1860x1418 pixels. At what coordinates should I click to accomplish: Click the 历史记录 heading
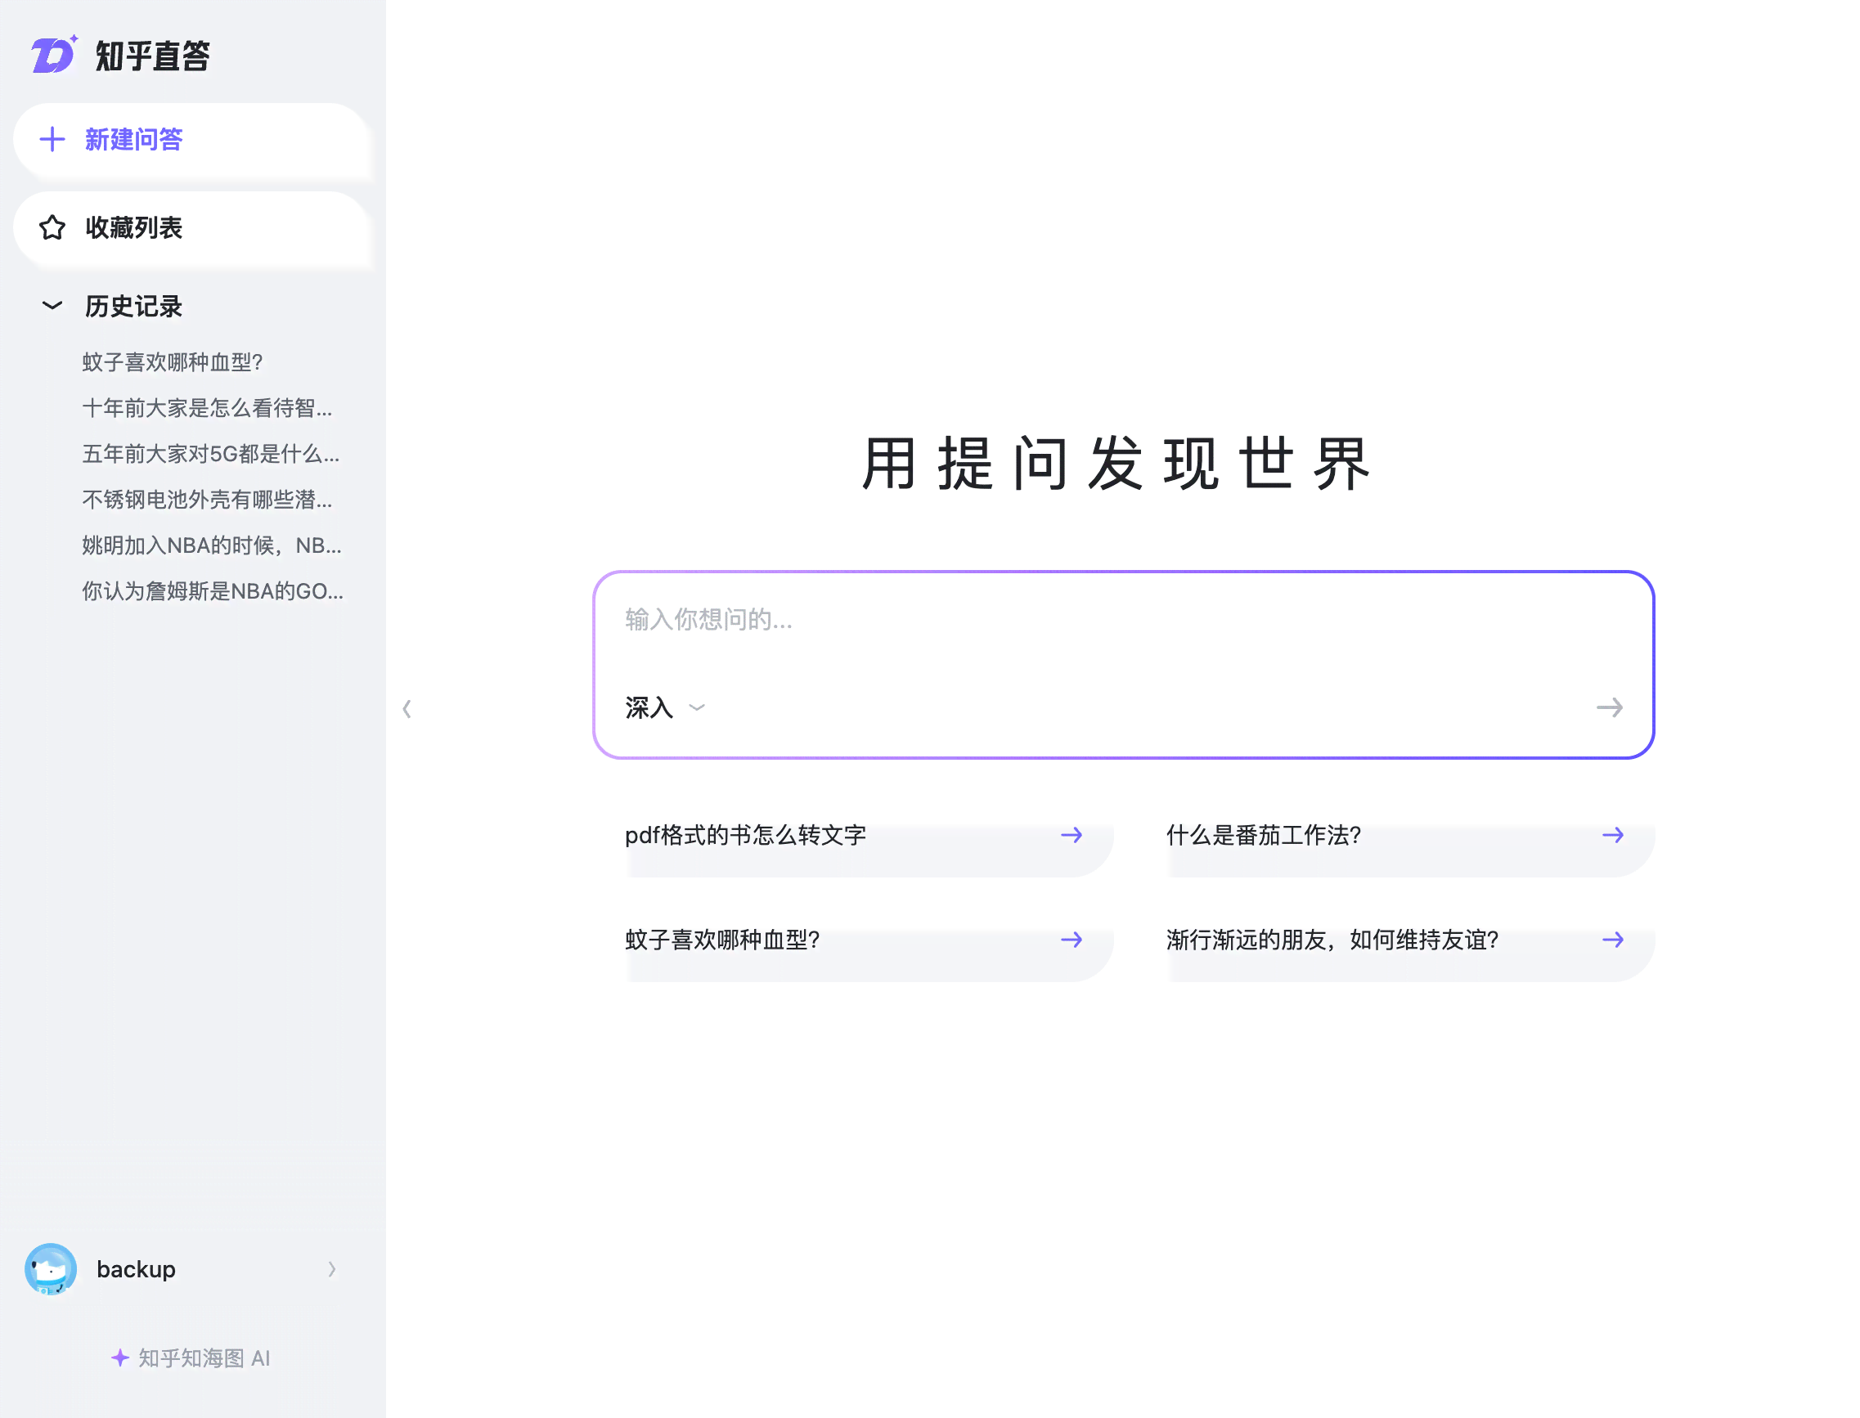[133, 306]
